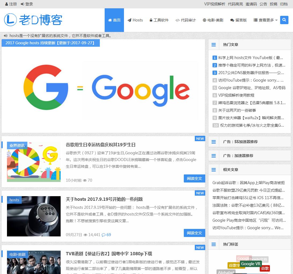Open the 工具软件 navigation item

tap(159, 20)
